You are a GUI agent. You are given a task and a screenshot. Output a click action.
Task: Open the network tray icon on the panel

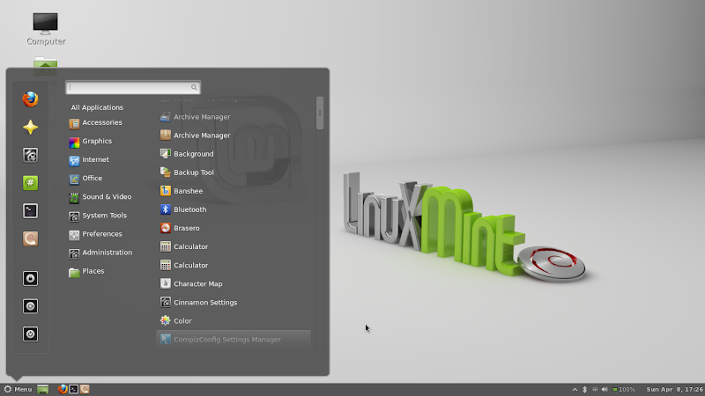pyautogui.click(x=595, y=389)
